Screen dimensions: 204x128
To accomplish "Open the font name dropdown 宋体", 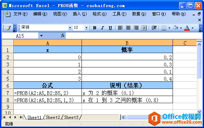I will point(70,28).
